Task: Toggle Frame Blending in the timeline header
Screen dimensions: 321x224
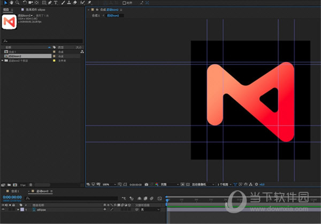Action: coord(146,198)
